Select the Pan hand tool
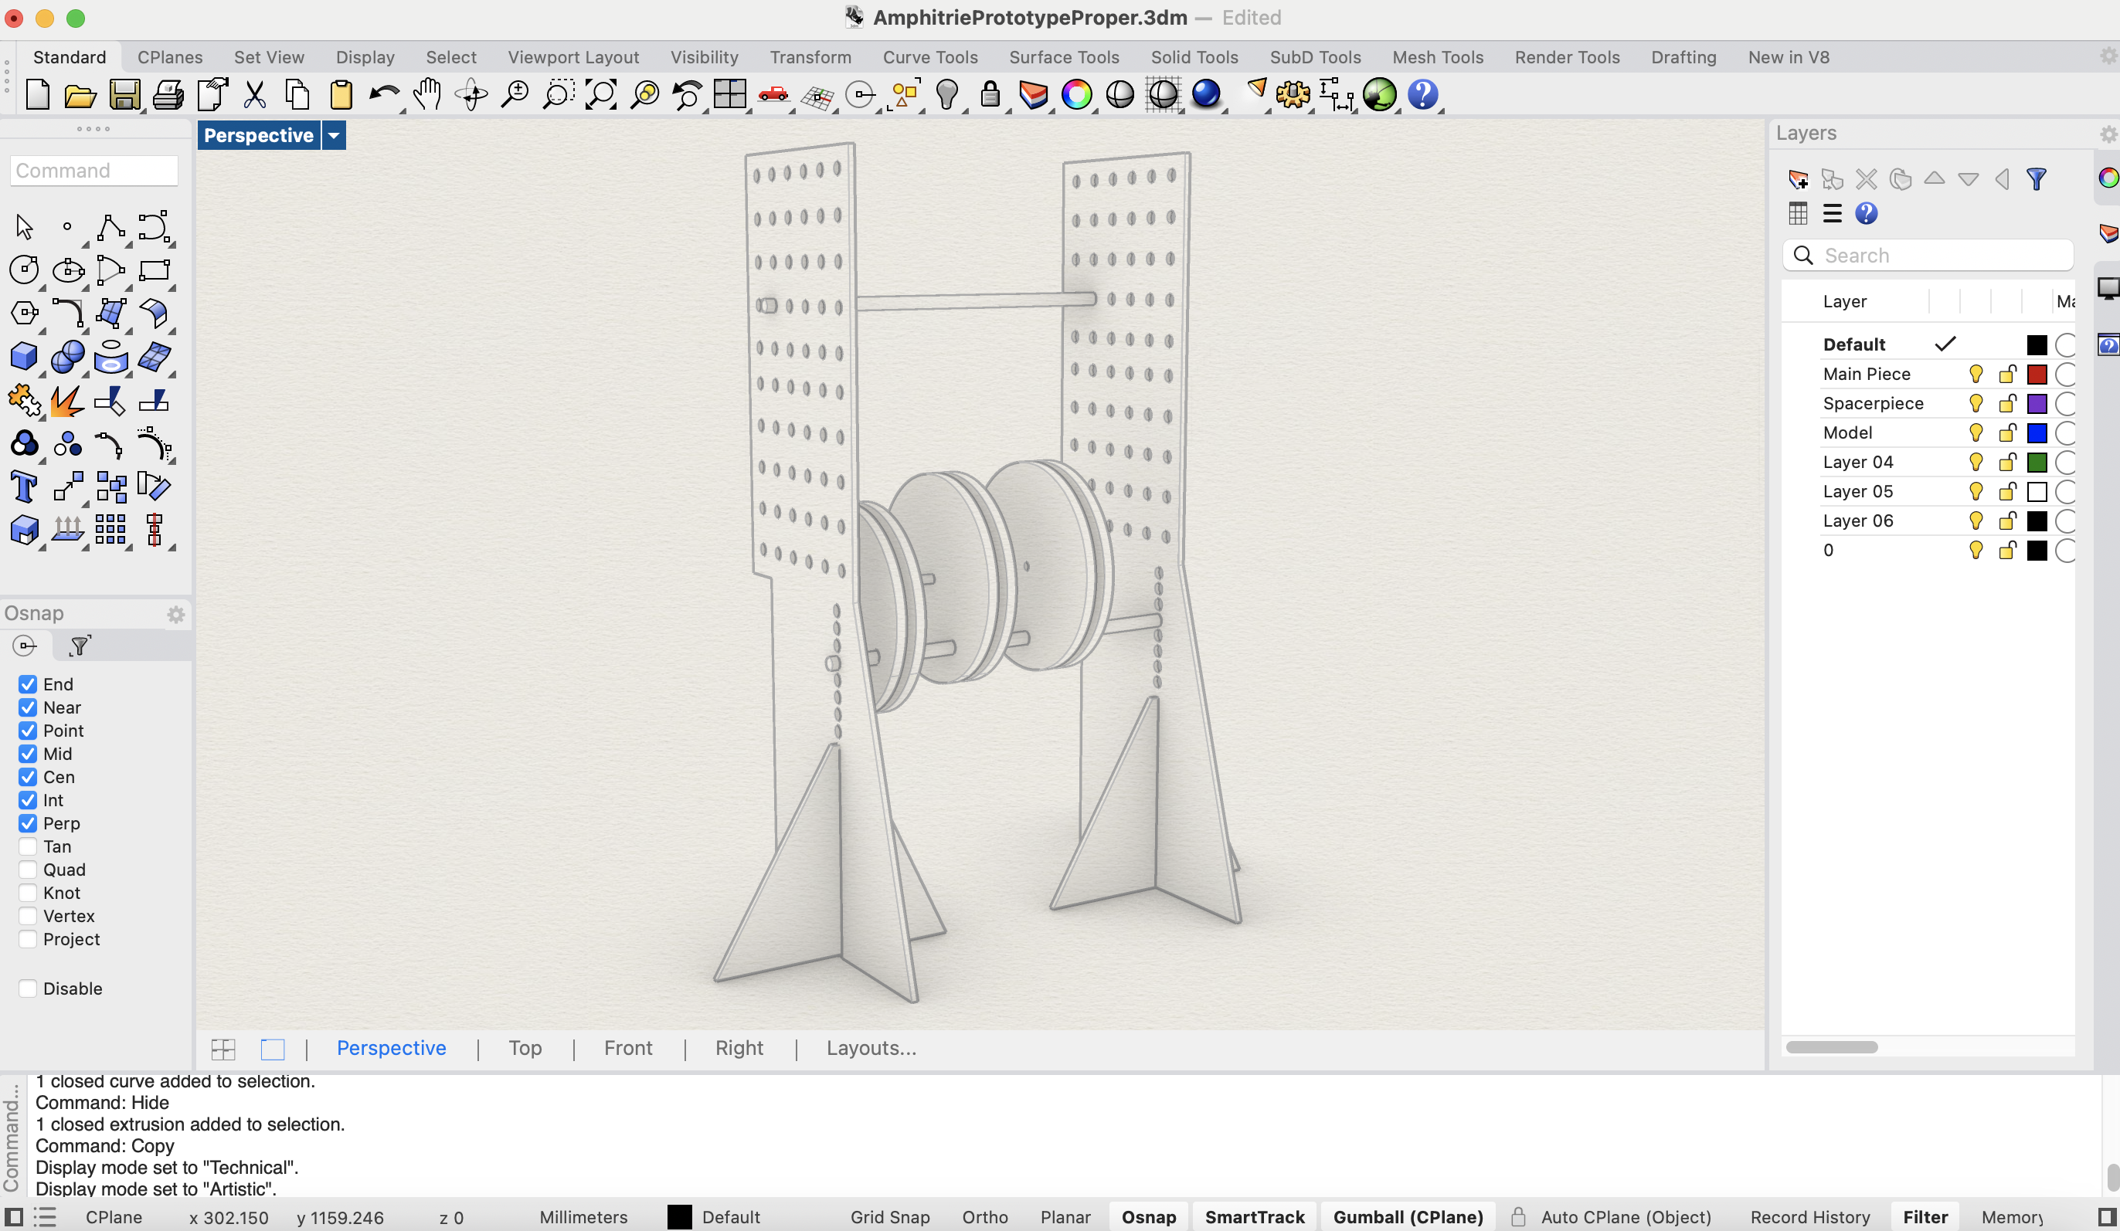The image size is (2120, 1231). pyautogui.click(x=427, y=95)
